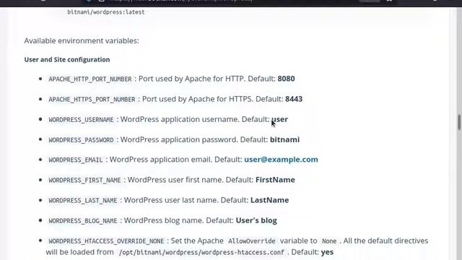The height and width of the screenshot is (260, 462).
Task: Click the default value 8443
Action: pos(294,99)
